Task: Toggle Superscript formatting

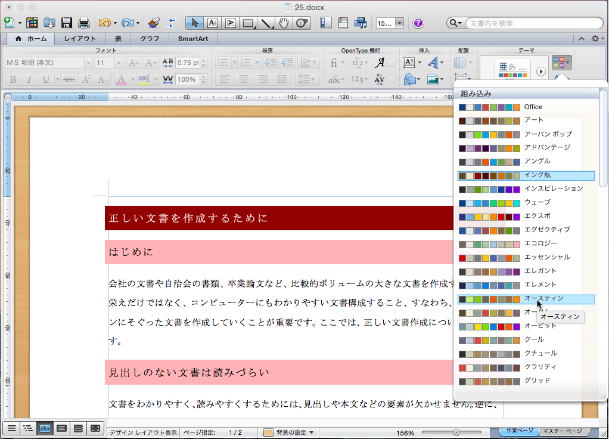Action: coord(86,80)
